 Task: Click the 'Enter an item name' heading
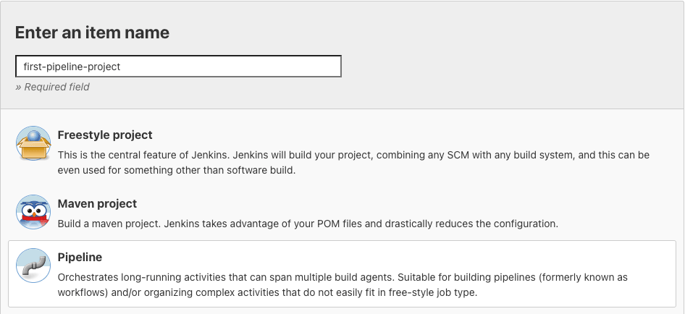click(92, 33)
